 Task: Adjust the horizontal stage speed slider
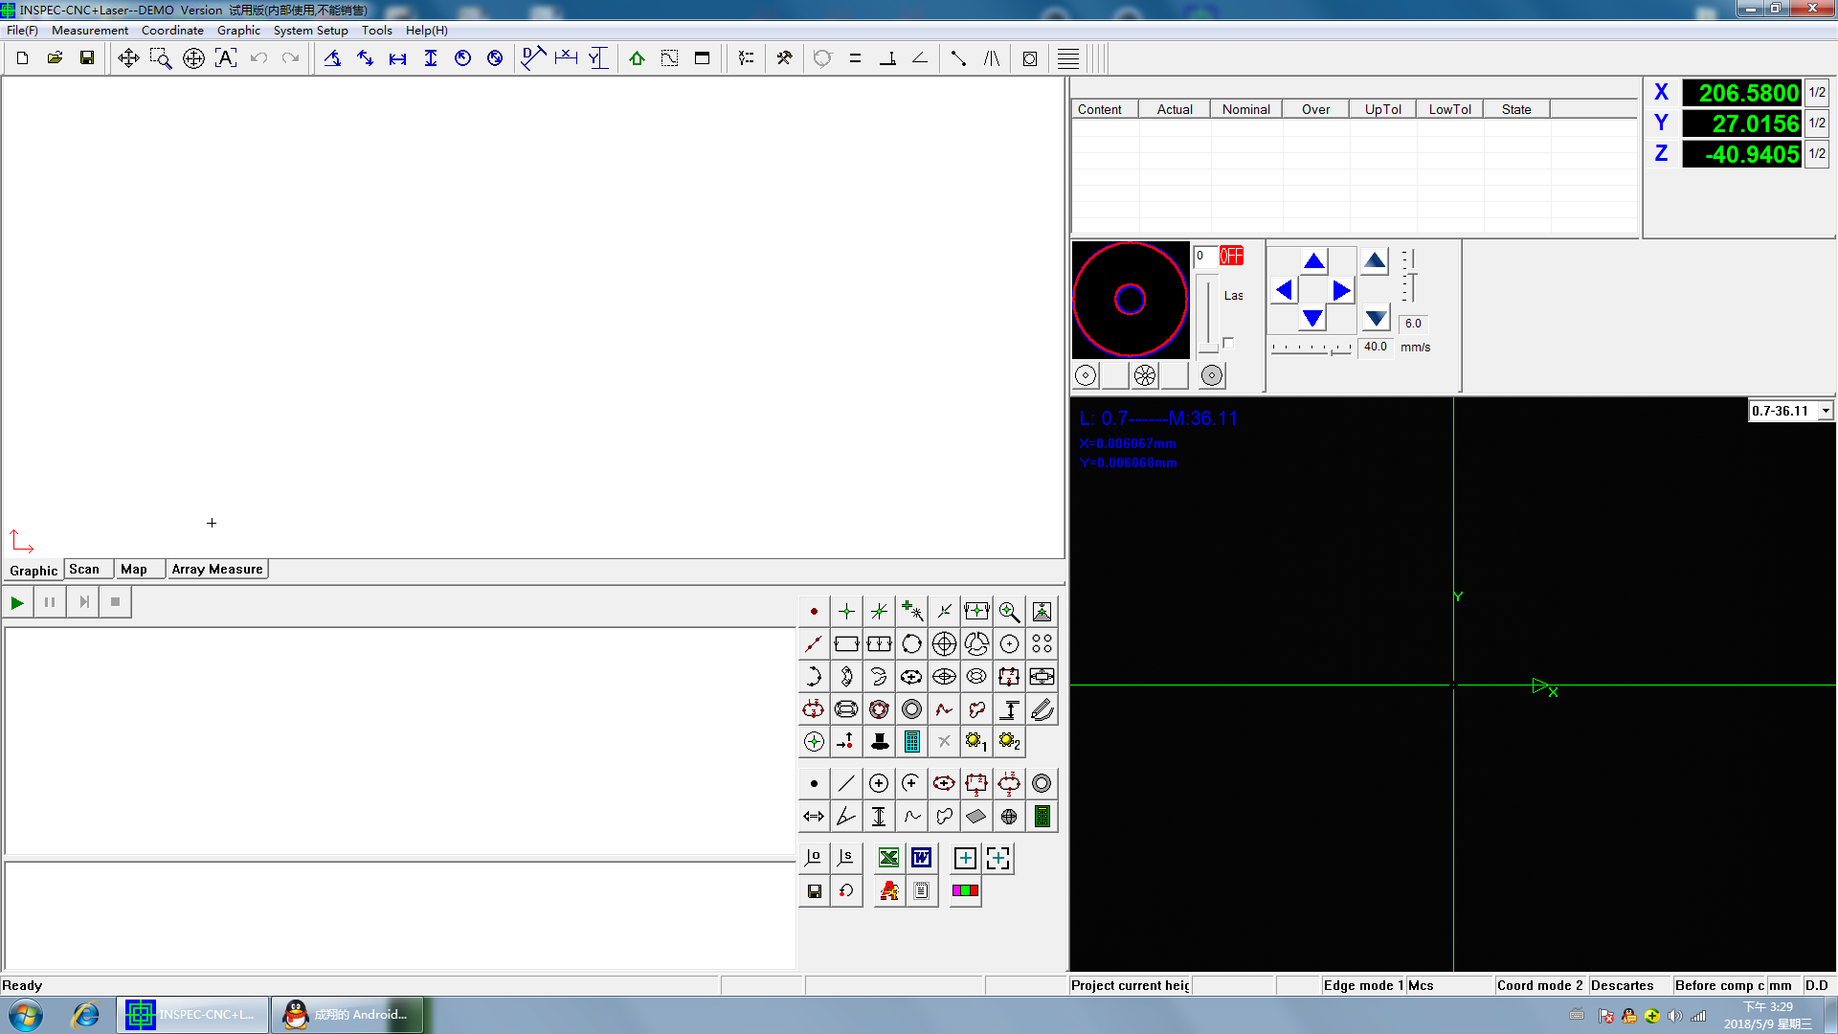click(1311, 348)
